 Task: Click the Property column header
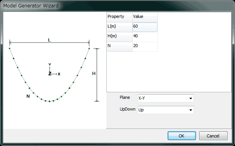pos(120,18)
